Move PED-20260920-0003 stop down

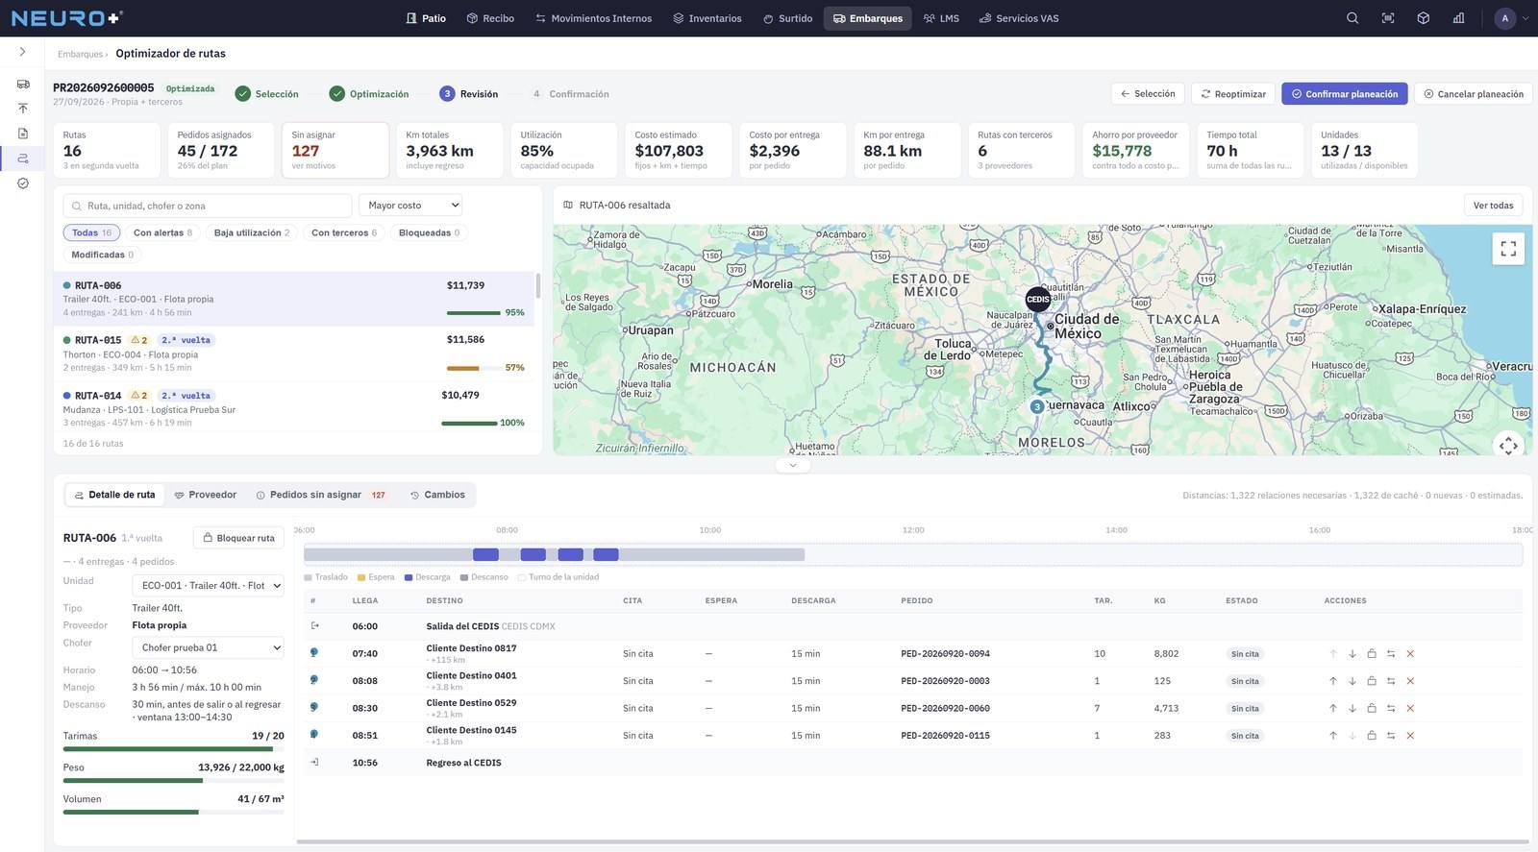[x=1352, y=681]
